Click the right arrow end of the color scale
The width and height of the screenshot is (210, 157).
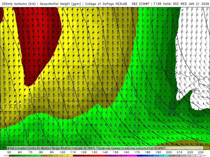click(204, 156)
